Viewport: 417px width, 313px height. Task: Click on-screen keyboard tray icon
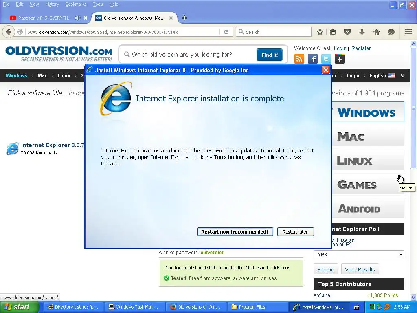[x=357, y=307]
